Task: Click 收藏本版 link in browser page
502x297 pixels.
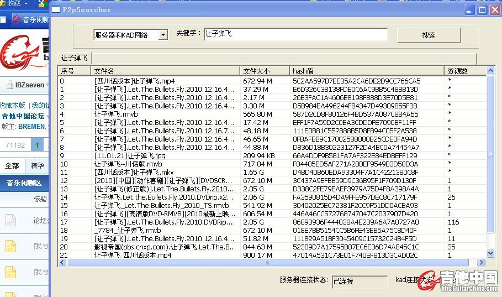Action: pyautogui.click(x=13, y=105)
